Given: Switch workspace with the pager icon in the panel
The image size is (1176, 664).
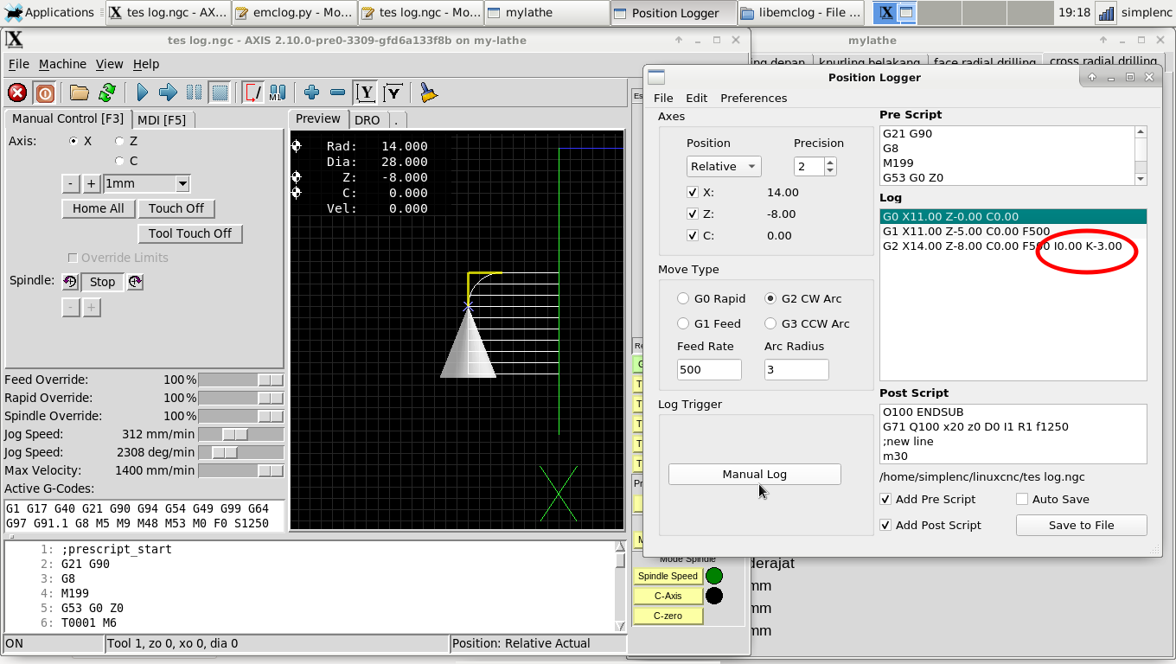Looking at the screenshot, I should point(896,12).
